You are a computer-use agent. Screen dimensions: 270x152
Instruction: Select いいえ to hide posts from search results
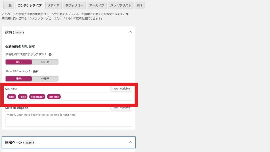[45, 62]
